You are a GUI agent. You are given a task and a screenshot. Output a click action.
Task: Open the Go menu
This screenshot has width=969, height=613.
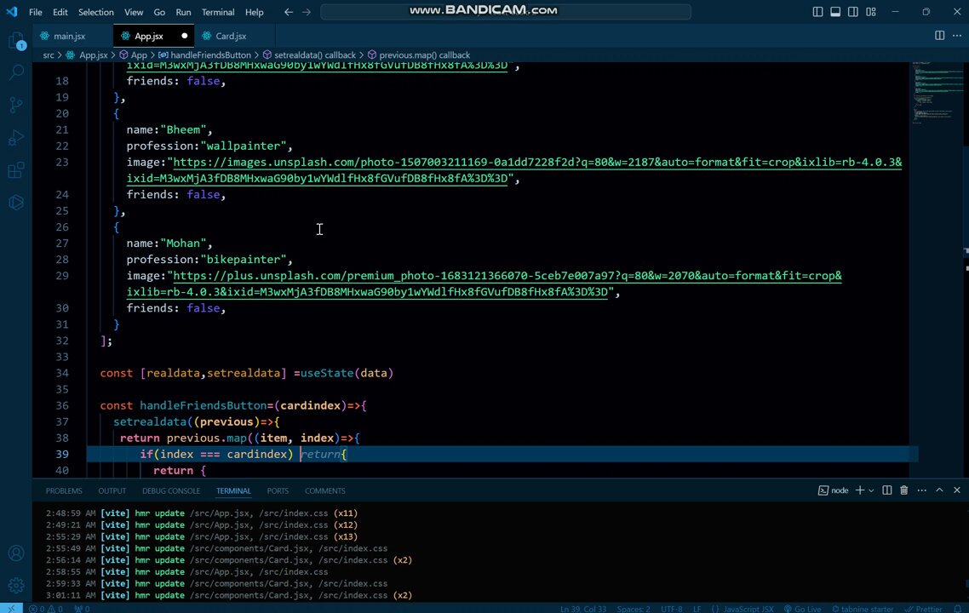pos(159,12)
